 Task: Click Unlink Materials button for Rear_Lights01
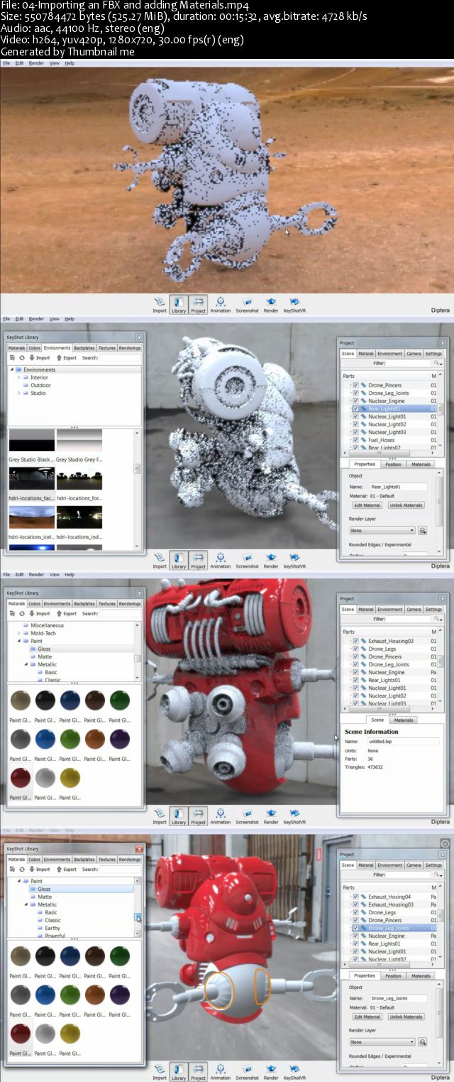406,505
